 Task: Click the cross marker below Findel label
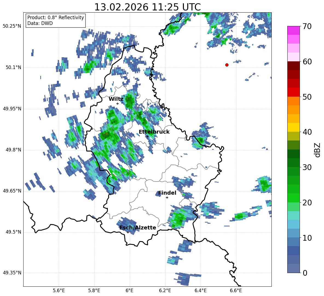pyautogui.click(x=167, y=198)
